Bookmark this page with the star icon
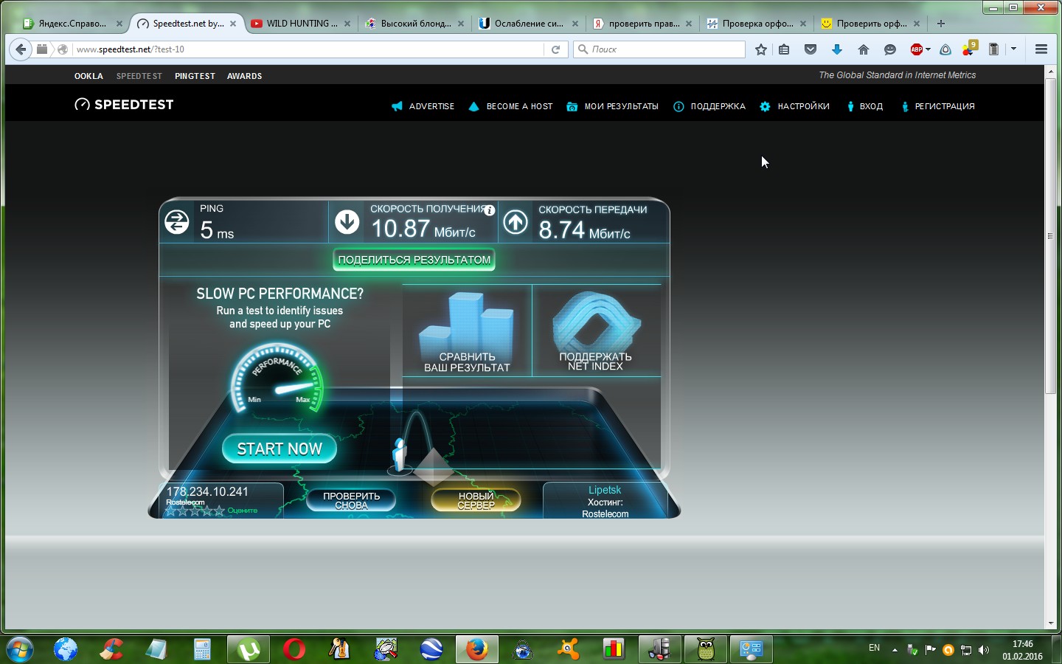1062x664 pixels. click(x=761, y=49)
